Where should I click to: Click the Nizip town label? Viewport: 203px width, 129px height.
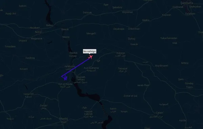click(x=38, y=32)
